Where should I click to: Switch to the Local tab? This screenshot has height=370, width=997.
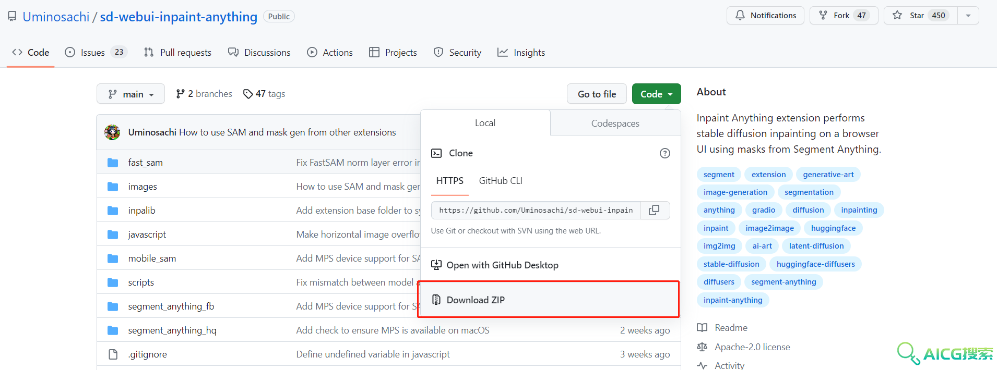pos(485,123)
